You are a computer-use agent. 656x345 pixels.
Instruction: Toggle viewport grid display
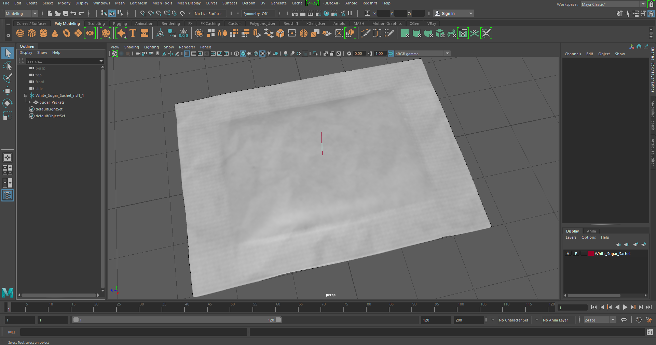187,54
